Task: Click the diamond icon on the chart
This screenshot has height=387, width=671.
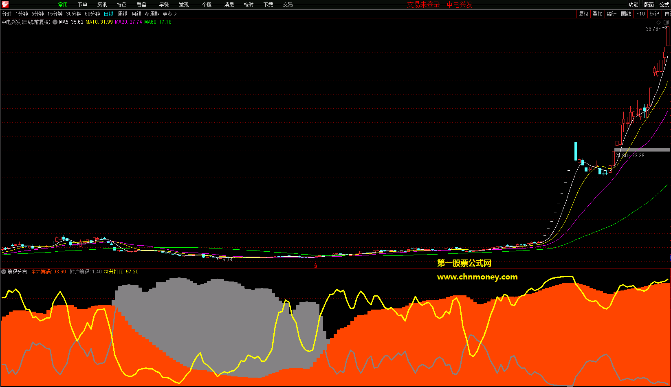Action: pyautogui.click(x=659, y=22)
